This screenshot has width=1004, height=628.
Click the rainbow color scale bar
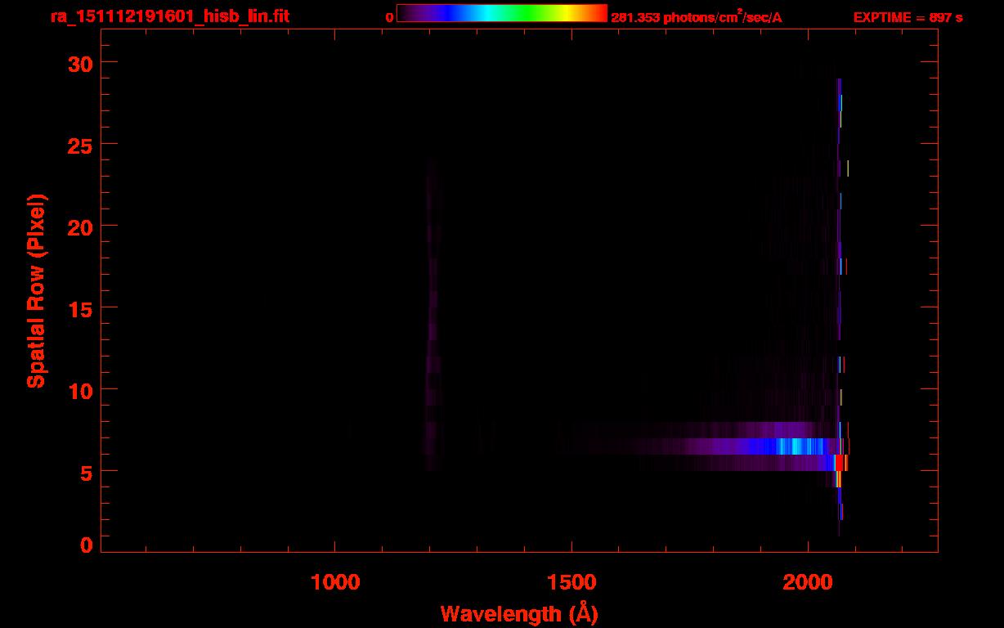tap(502, 13)
